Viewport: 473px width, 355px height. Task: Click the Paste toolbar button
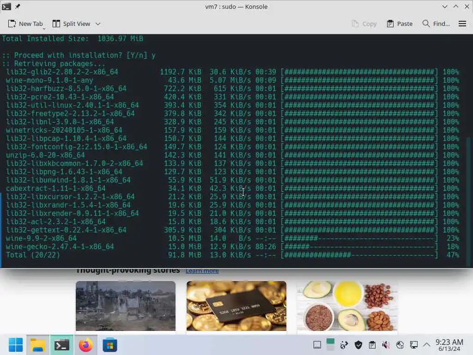400,24
